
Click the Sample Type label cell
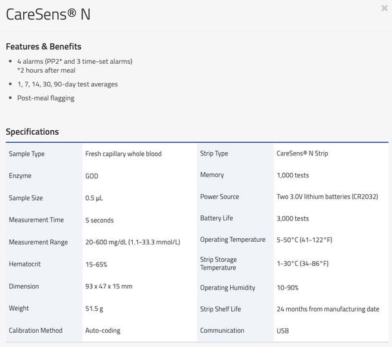point(26,154)
